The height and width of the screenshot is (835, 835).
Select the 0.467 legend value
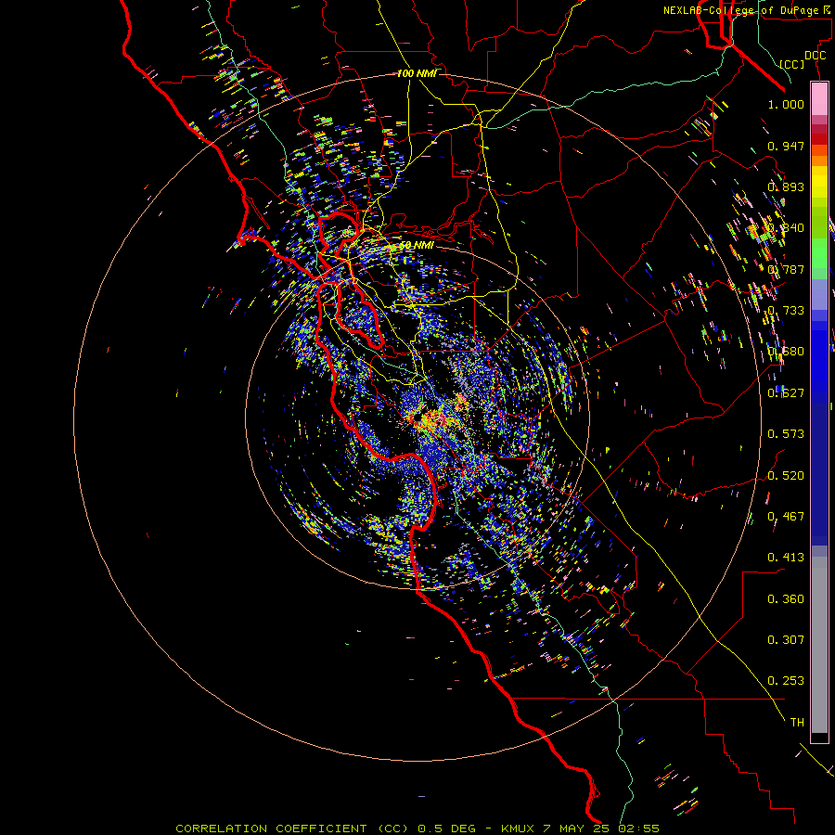[786, 517]
